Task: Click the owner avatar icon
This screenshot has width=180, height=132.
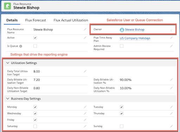Action: pyautogui.click(x=122, y=30)
